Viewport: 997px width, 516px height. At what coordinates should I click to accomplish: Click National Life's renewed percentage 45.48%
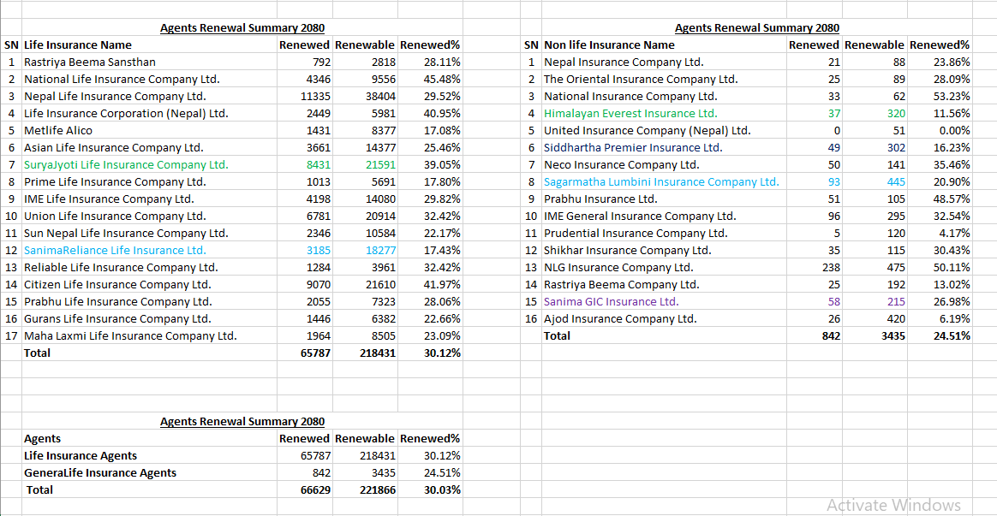442,79
